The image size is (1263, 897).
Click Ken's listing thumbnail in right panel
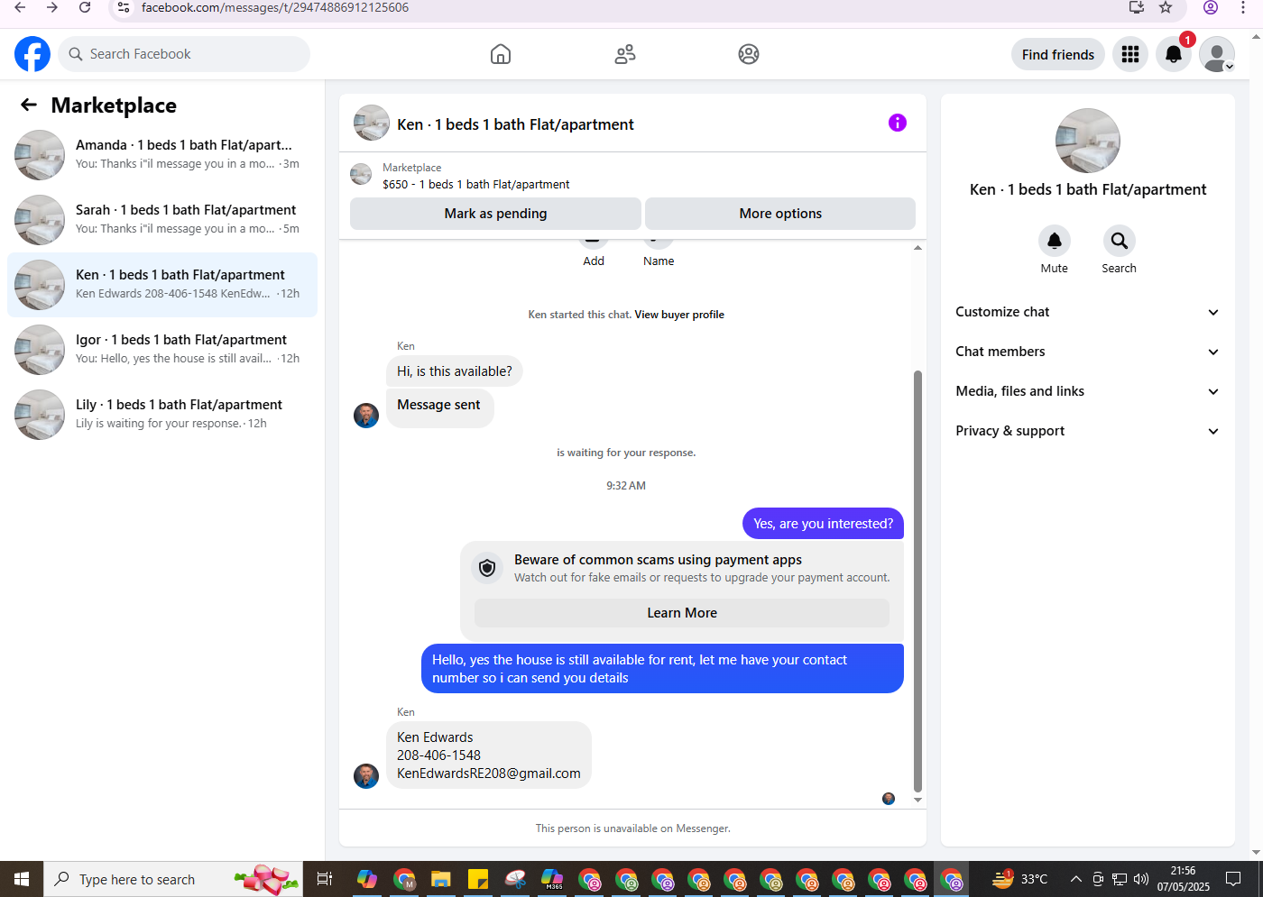(1088, 141)
